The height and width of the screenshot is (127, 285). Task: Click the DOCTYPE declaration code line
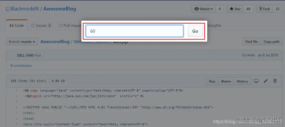[x=118, y=107]
